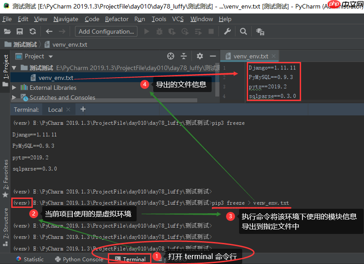
Task: Click the Run with Coverage icon
Action: (x=172, y=31)
